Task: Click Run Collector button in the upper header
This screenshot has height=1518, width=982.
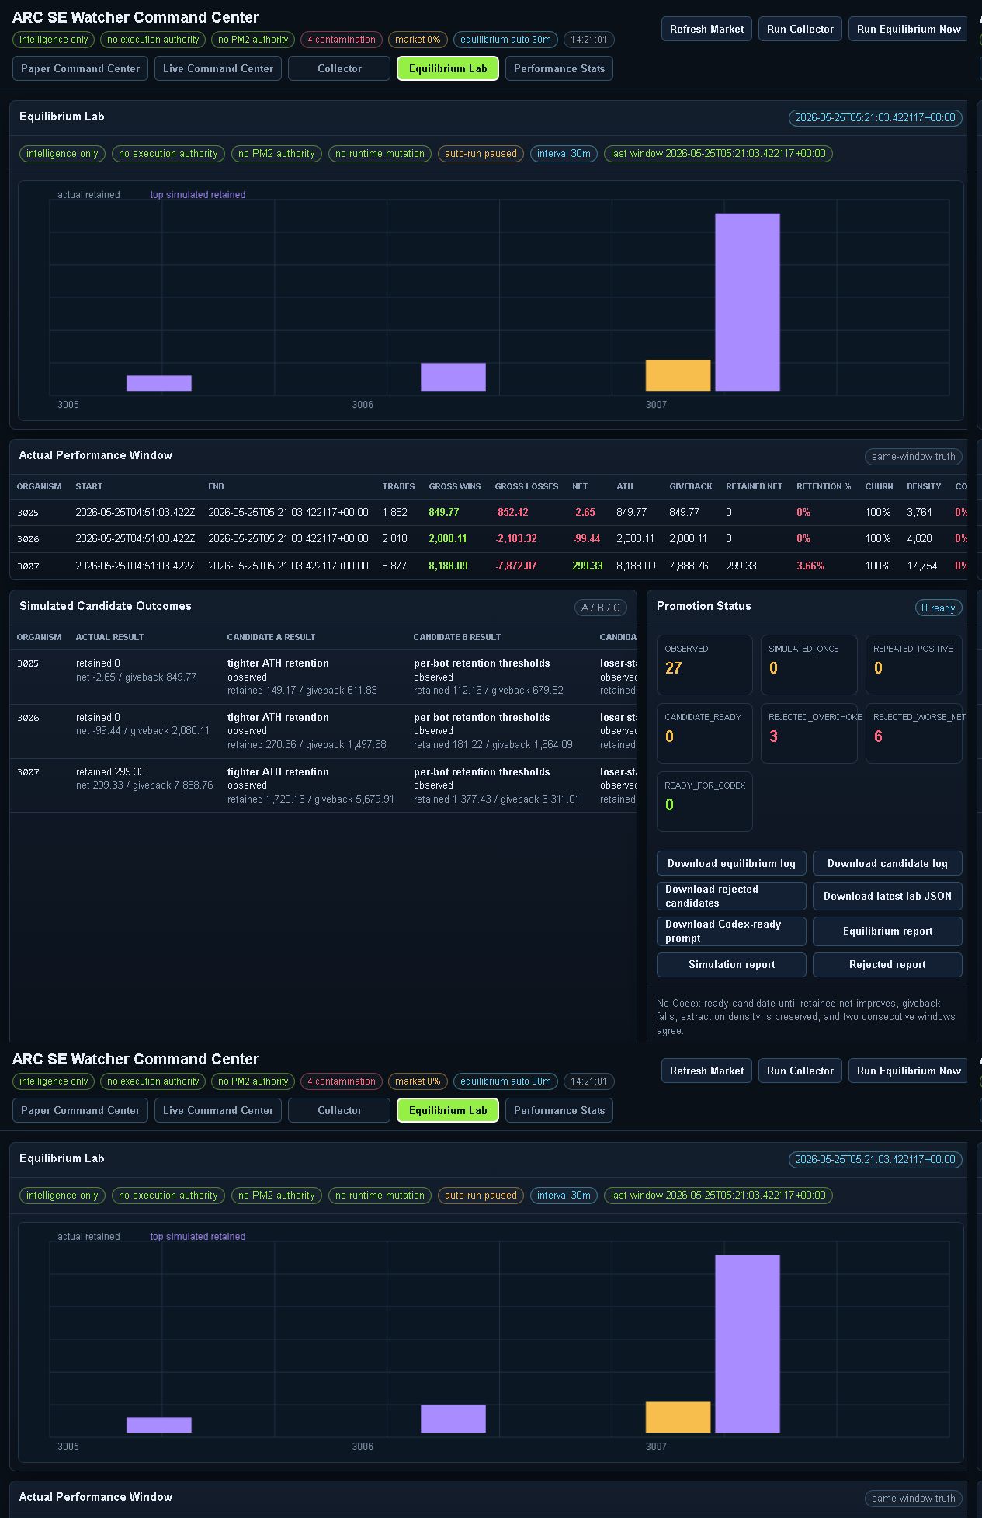Action: click(800, 29)
